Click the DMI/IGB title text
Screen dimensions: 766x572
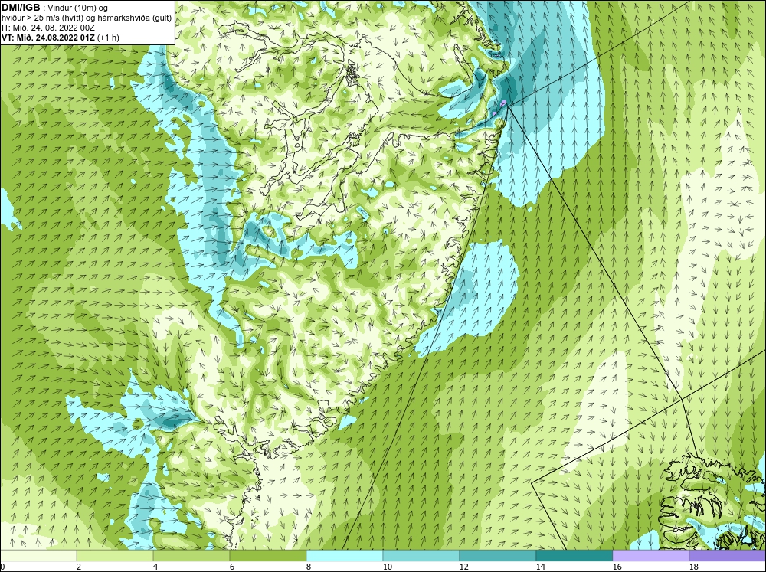(x=21, y=8)
